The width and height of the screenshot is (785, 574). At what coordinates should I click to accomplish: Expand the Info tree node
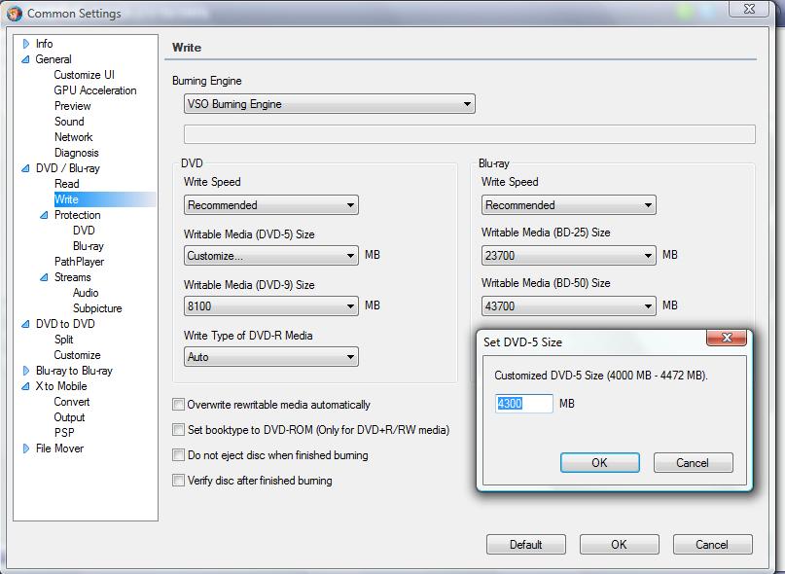(26, 44)
